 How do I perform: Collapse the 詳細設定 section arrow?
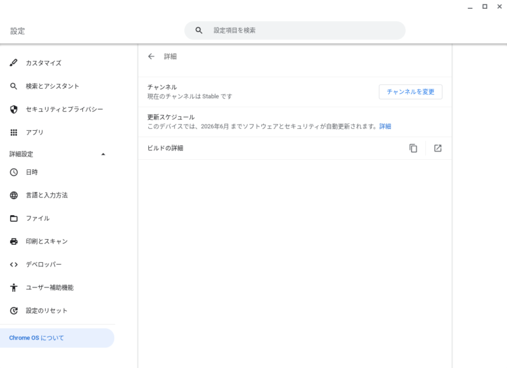pyautogui.click(x=103, y=154)
